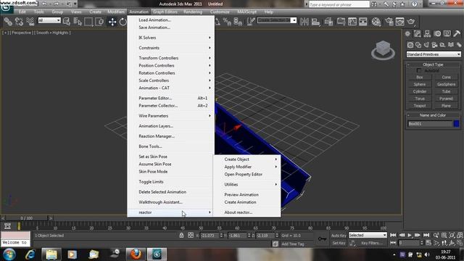Click the Render Production teapot icon

pyautogui.click(x=411, y=22)
